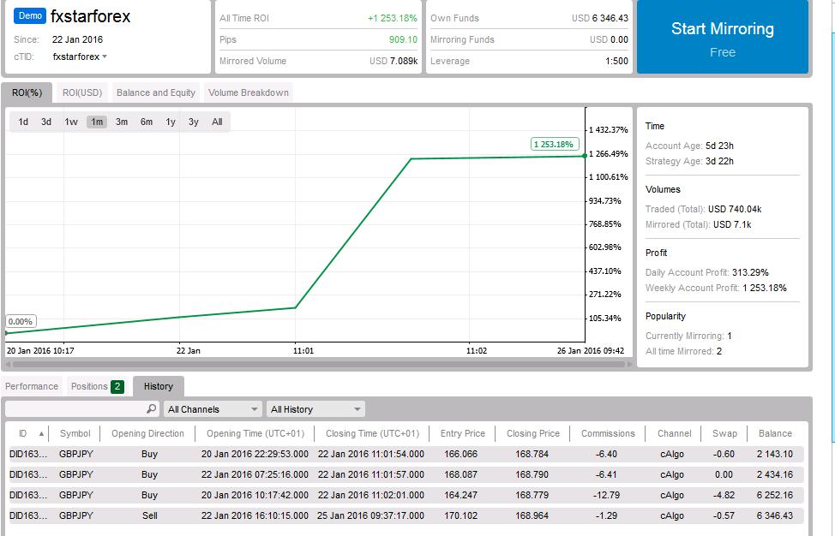Viewport: 835px width, 536px height.
Task: Sort by the Channel column header
Action: [674, 433]
